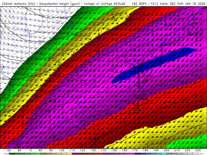This screenshot has width=207, height=155.
Task: Click the colorbar label 50
Action: click(9, 150)
